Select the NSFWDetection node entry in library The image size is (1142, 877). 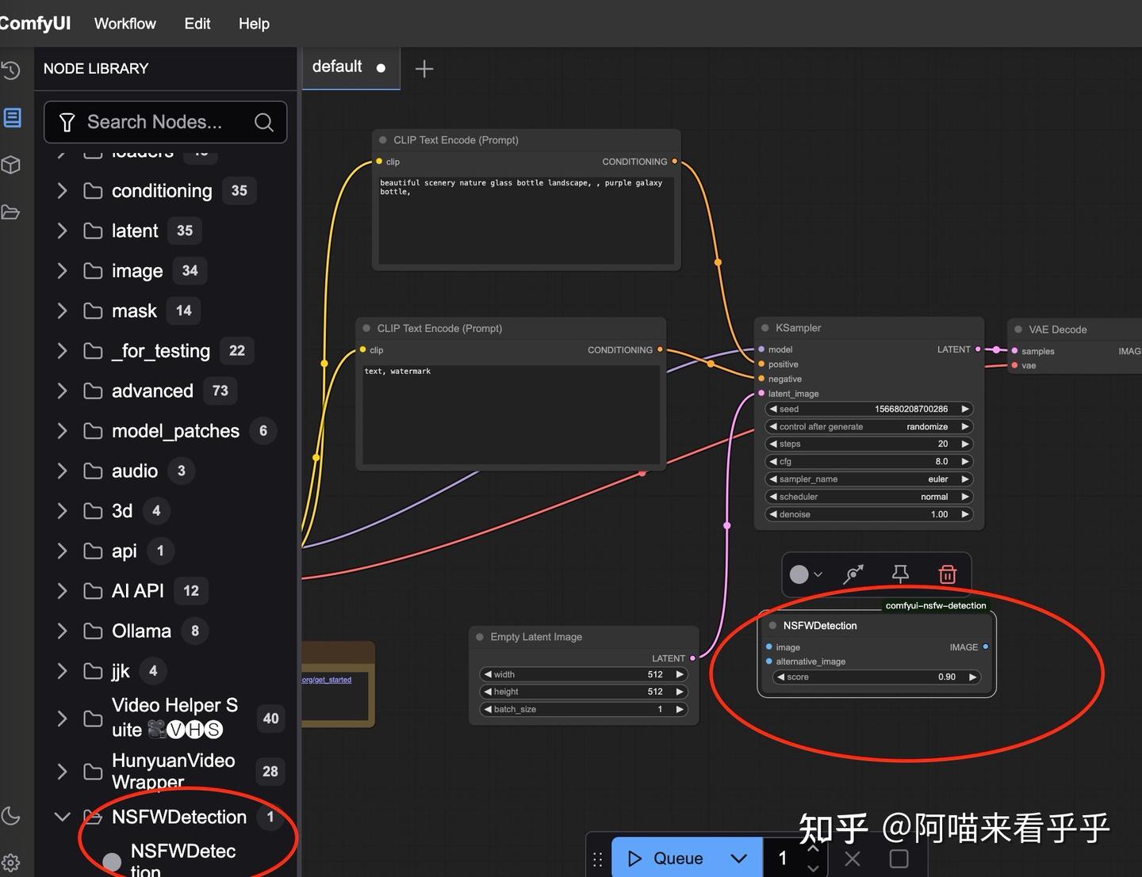click(183, 860)
